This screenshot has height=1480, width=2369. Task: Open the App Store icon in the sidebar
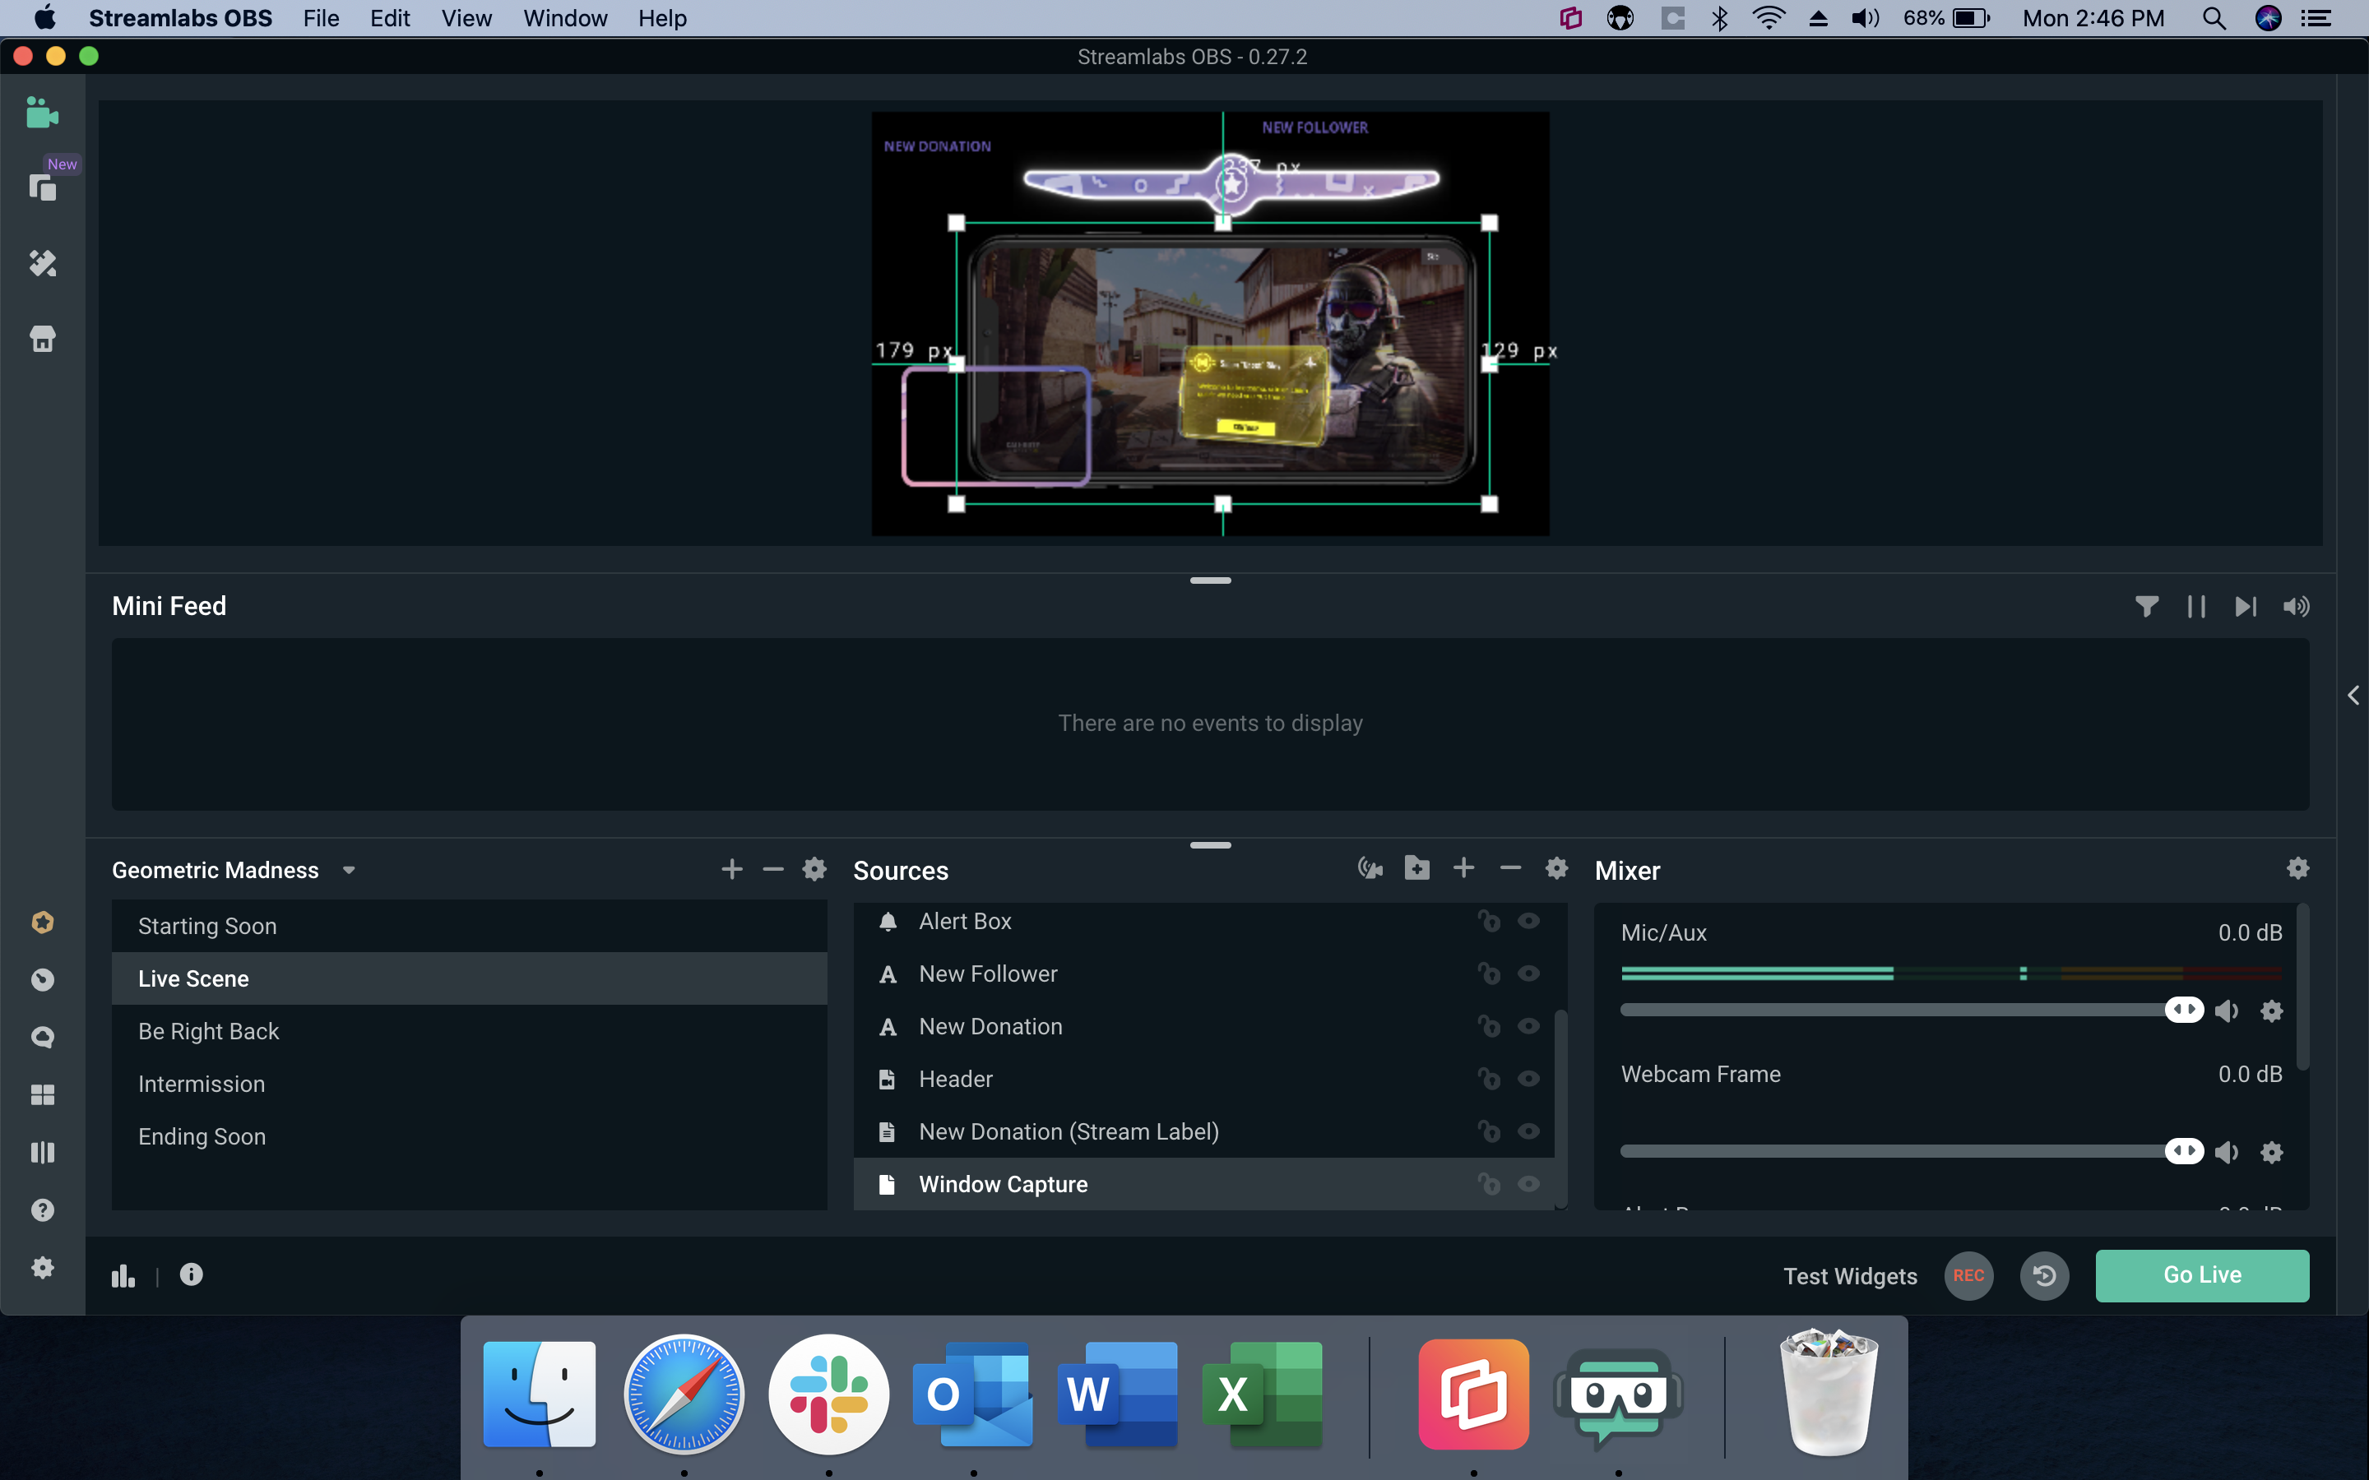coord(42,338)
